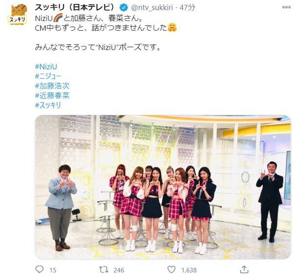The image size is (293, 276).
Task: Open the 47分 timestamp link
Action: (x=188, y=8)
